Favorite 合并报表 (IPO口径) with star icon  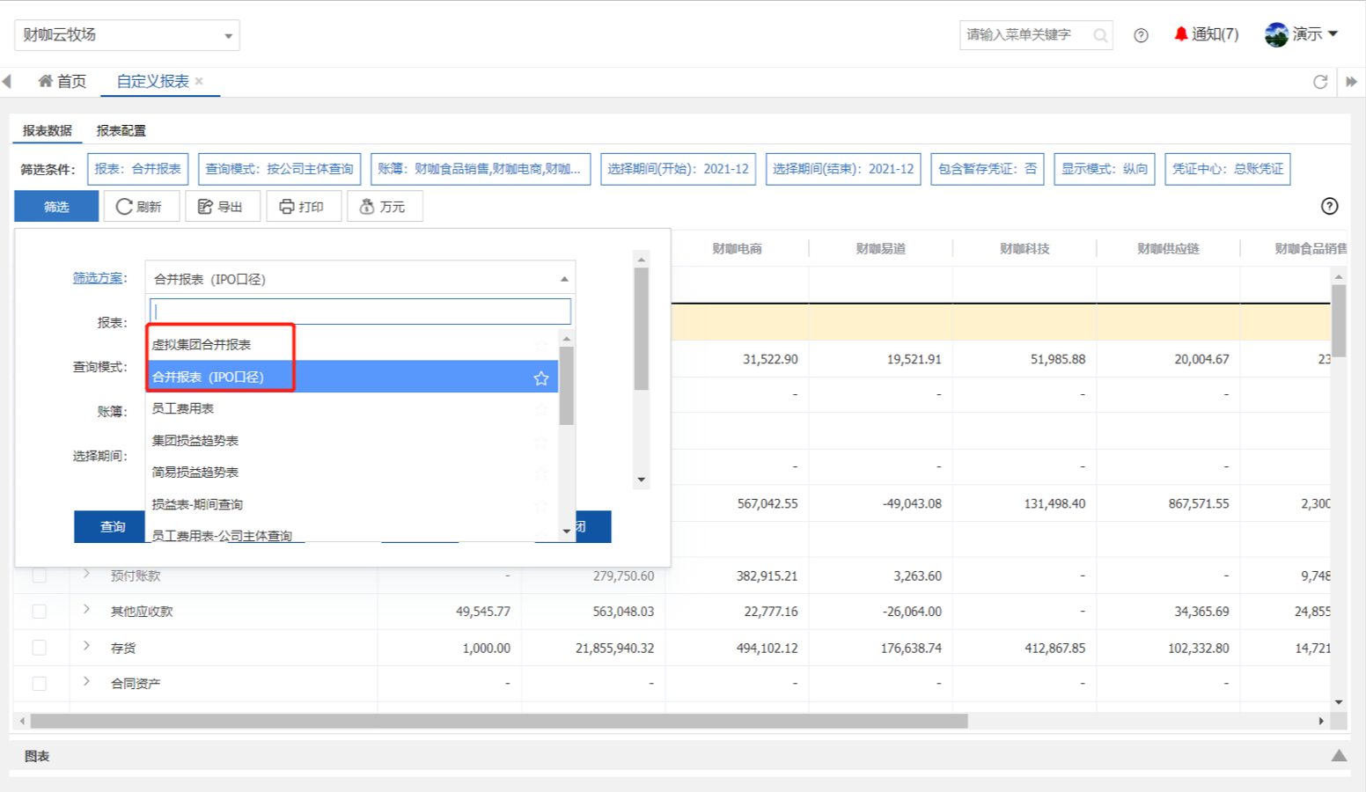(x=541, y=378)
